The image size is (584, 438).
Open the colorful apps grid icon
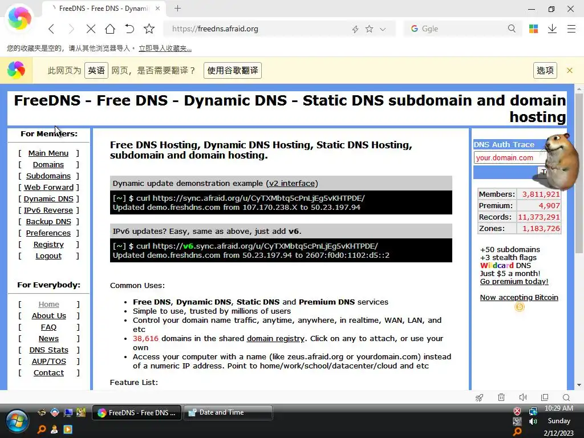coord(533,29)
